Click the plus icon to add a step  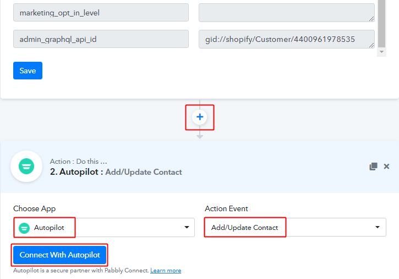click(x=200, y=117)
